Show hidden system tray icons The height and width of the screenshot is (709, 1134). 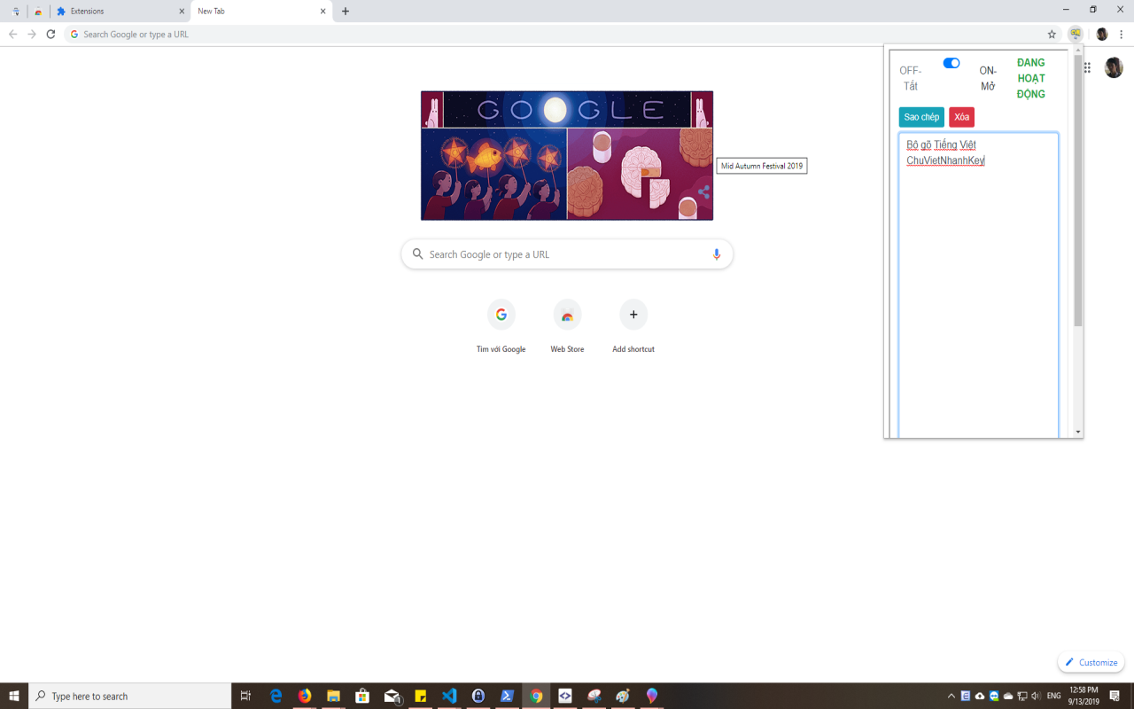[x=951, y=696]
